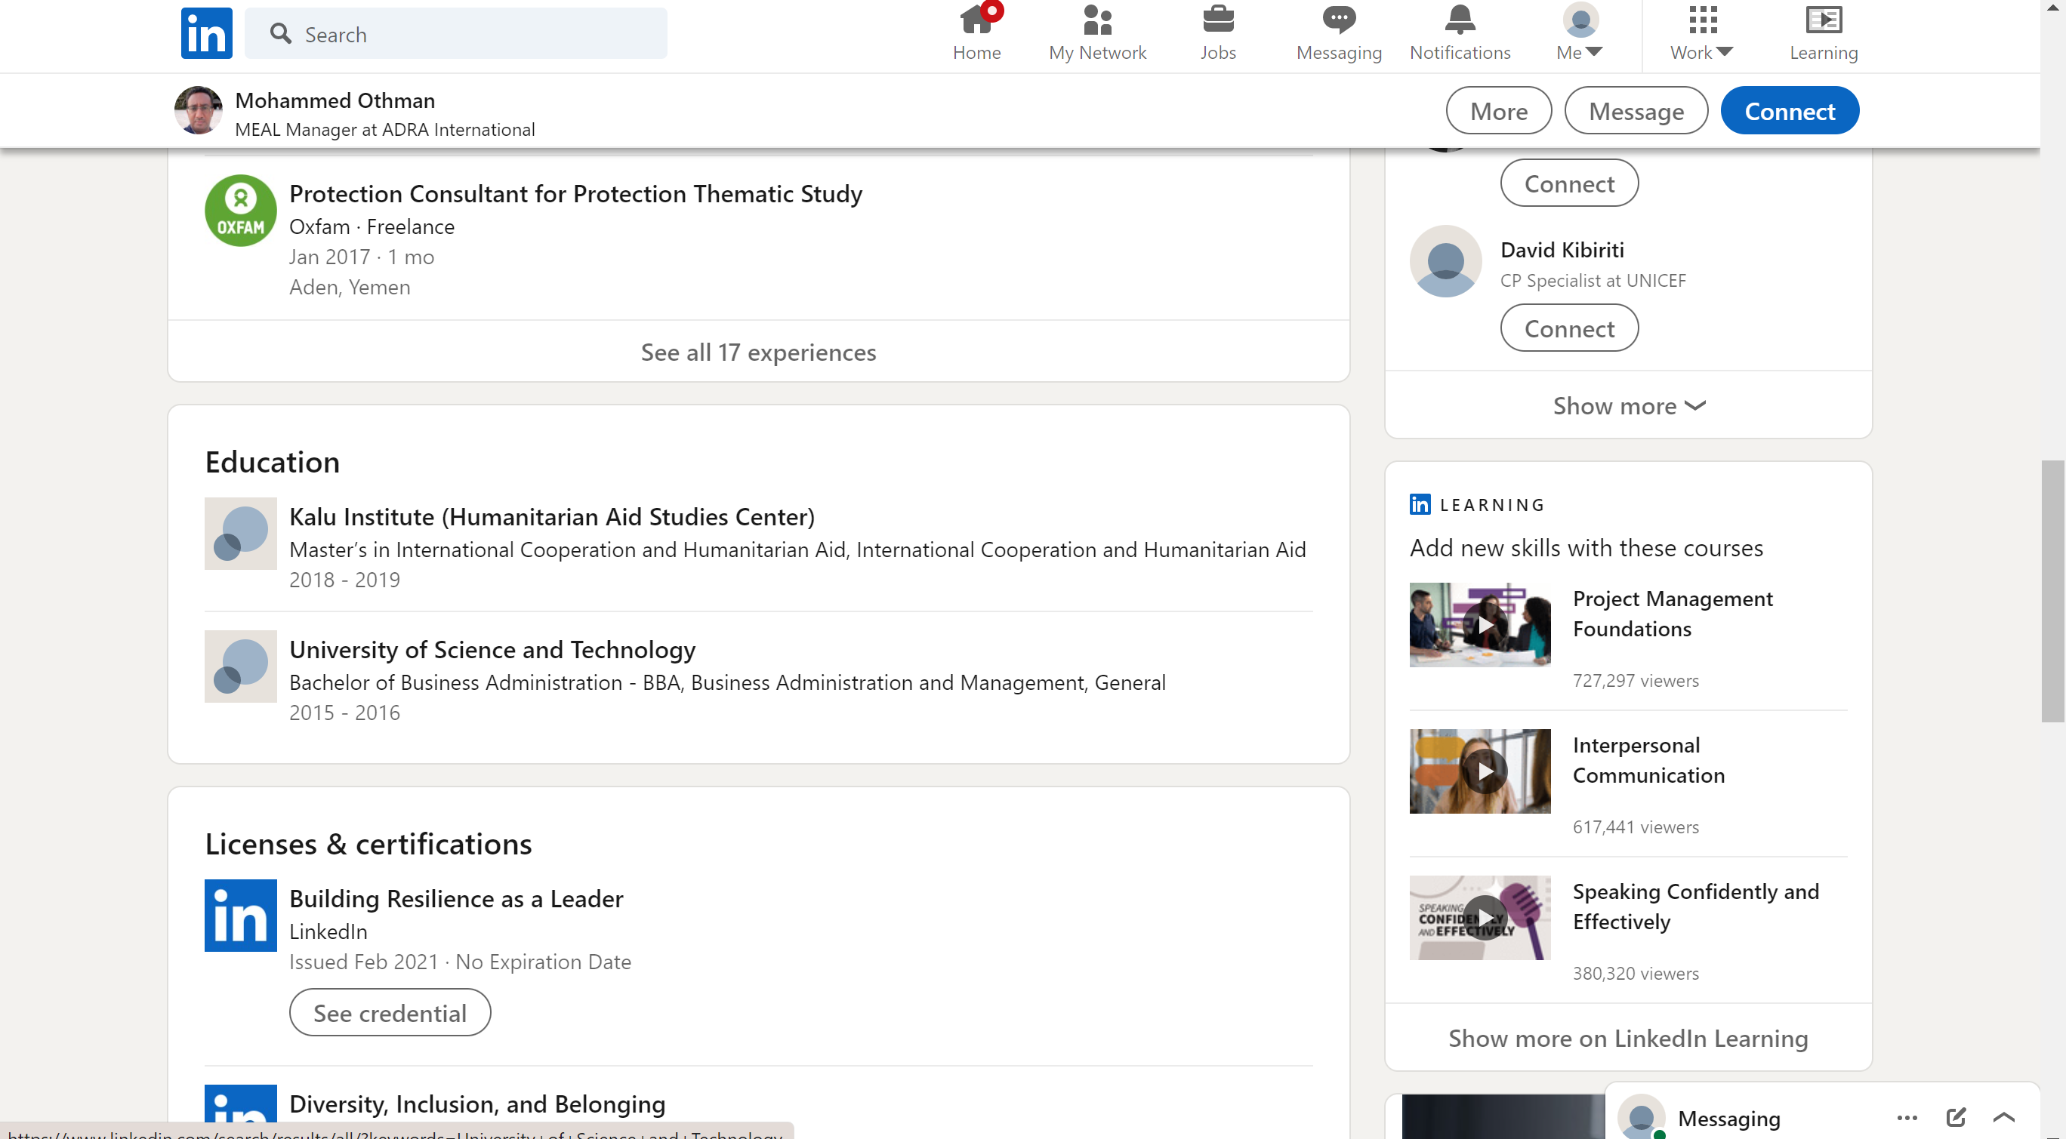Expand Show more people suggestions
Image resolution: width=2066 pixels, height=1139 pixels.
coord(1628,405)
